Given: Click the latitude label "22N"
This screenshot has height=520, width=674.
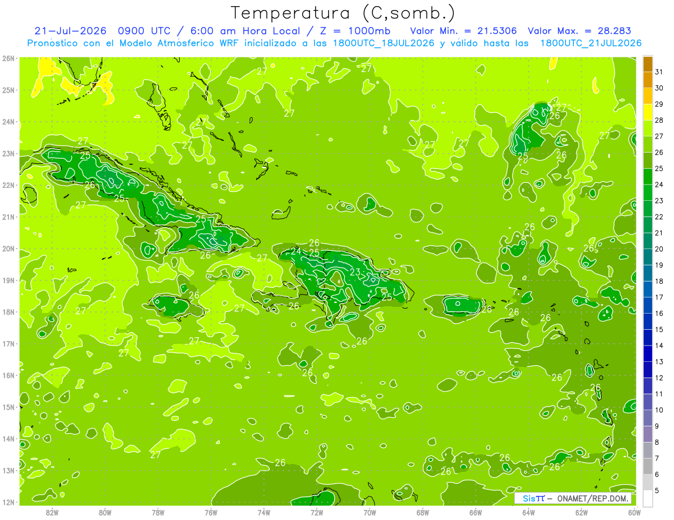Looking at the screenshot, I should click(8, 185).
